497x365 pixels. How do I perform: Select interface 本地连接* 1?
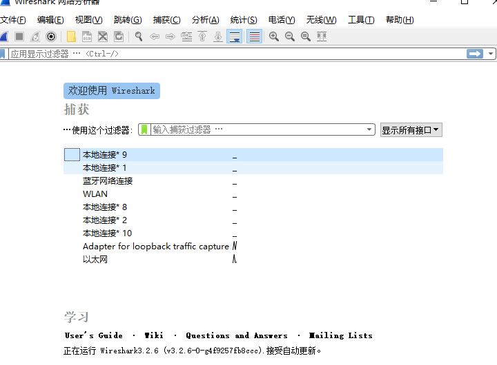click(x=253, y=167)
